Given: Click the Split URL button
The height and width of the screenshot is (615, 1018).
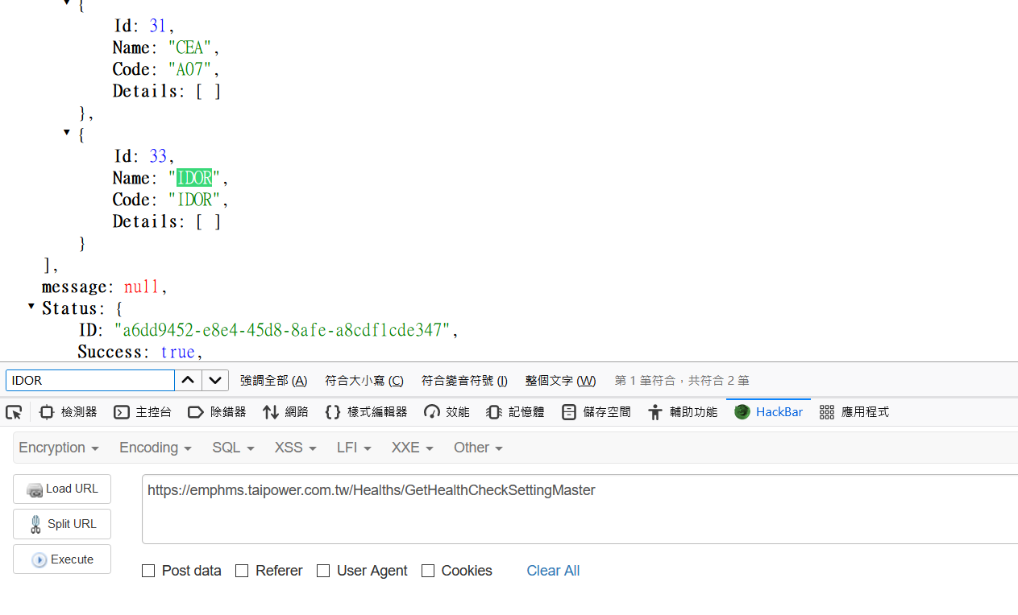Looking at the screenshot, I should (x=62, y=524).
